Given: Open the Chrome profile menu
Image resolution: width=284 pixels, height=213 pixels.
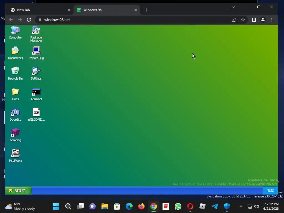Looking at the screenshot, I should (x=263, y=20).
